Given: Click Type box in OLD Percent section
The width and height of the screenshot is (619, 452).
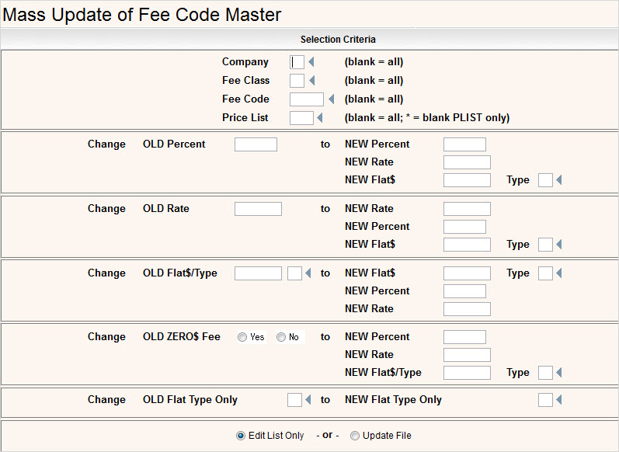Looking at the screenshot, I should tap(545, 180).
